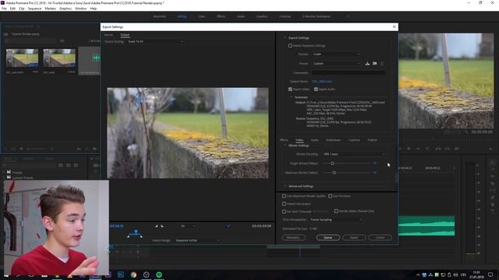Open the Sequence menu

[34, 9]
